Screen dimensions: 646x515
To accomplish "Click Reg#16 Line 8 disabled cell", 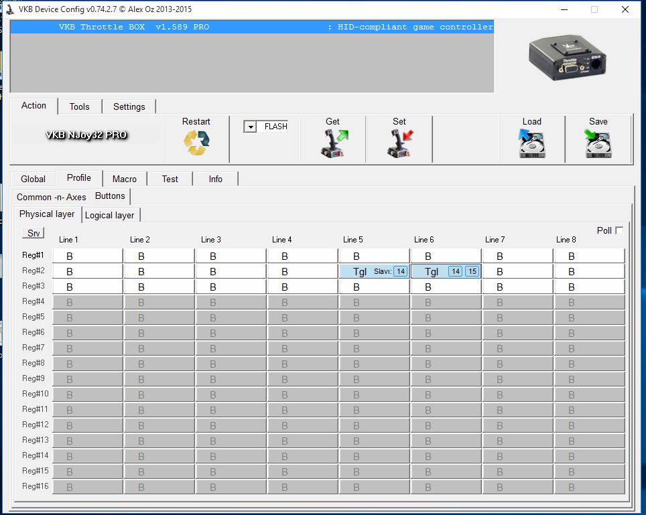I will point(589,487).
